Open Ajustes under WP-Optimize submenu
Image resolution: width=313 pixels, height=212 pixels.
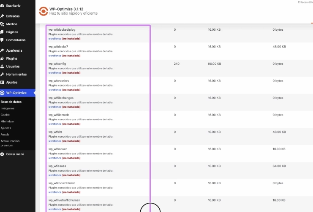point(6,128)
